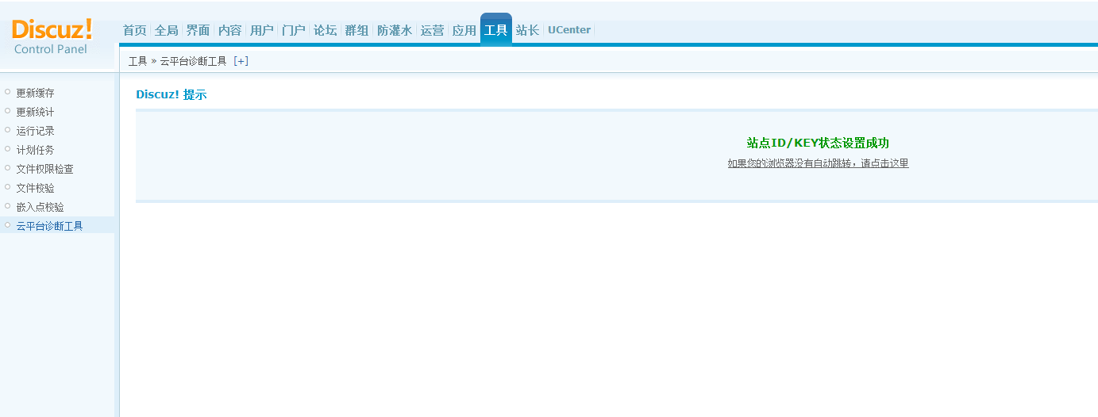This screenshot has width=1098, height=417.
Task: Select 文件校验 in the sidebar
Action: 36,188
